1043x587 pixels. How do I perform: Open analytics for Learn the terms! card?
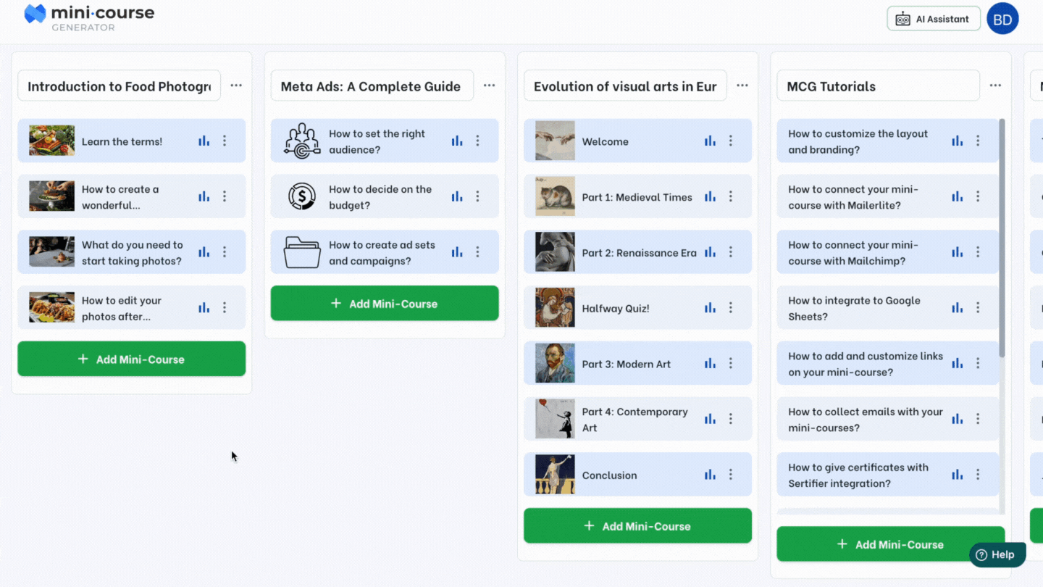click(204, 141)
